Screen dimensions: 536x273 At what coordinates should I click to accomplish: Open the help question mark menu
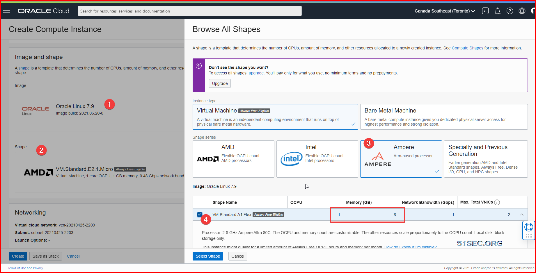[510, 11]
